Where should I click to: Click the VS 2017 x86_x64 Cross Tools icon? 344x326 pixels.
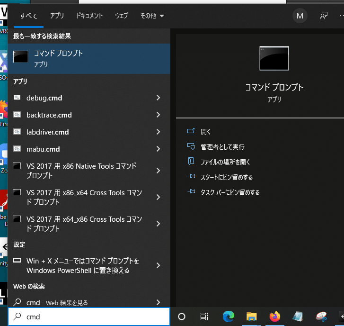coord(17,192)
